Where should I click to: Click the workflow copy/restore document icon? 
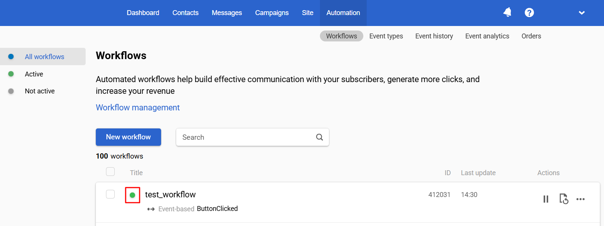pyautogui.click(x=564, y=199)
